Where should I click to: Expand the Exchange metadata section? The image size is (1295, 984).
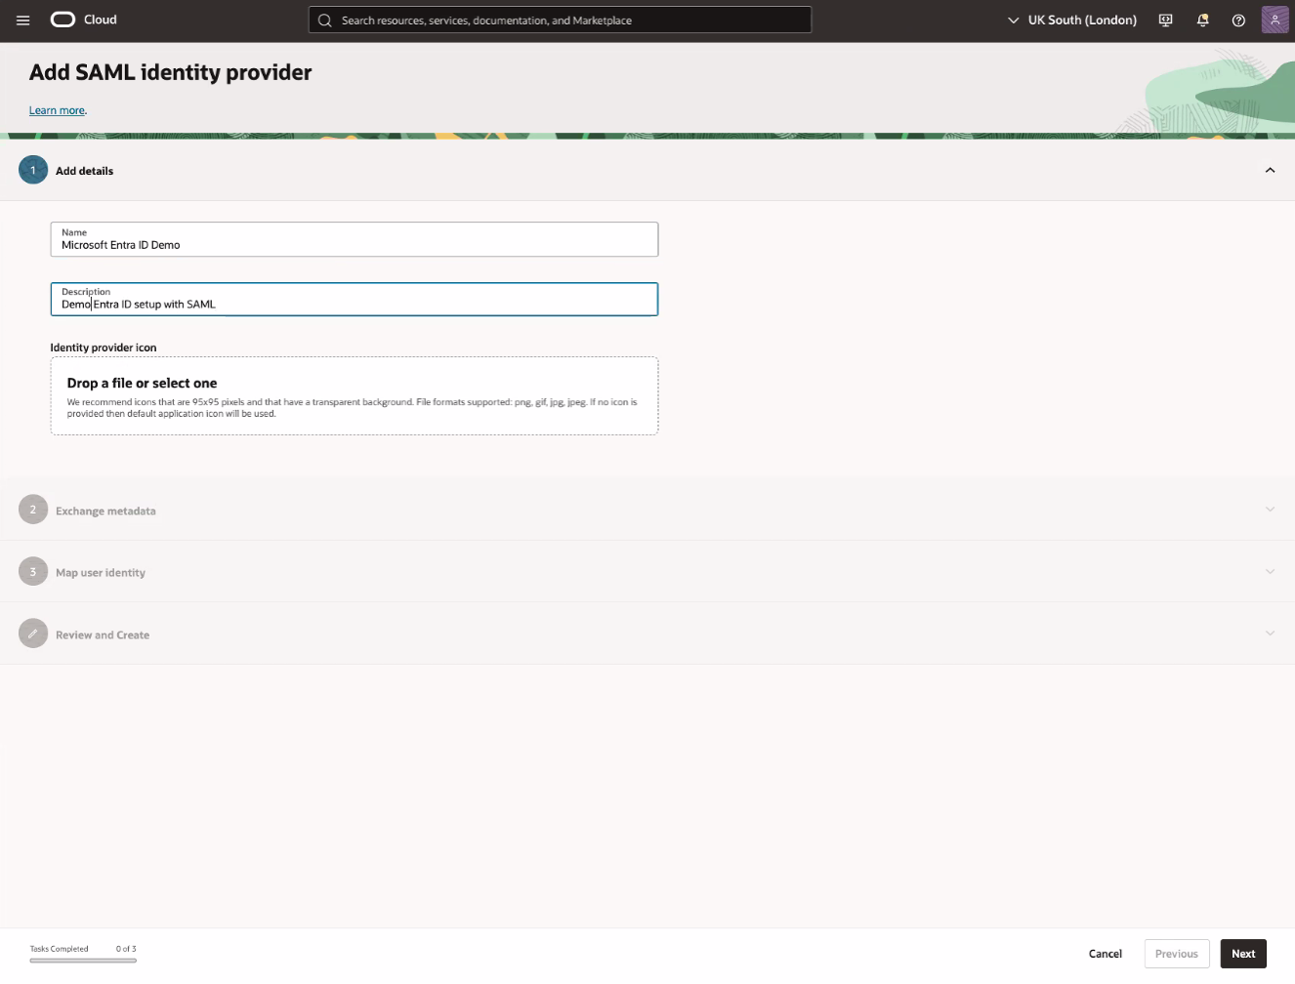[1270, 509]
